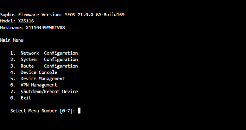Click the Main Menu heading
Screen dimensions: 246x130
pyautogui.click(x=12, y=40)
